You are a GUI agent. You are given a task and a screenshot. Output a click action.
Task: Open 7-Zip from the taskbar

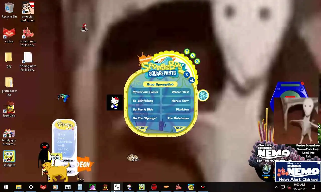coord(68,187)
